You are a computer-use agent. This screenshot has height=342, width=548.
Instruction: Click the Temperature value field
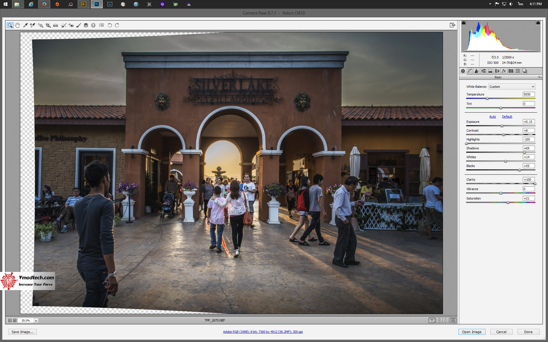(528, 94)
